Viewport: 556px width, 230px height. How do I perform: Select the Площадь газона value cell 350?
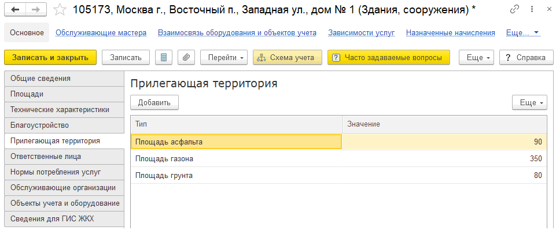point(444,159)
